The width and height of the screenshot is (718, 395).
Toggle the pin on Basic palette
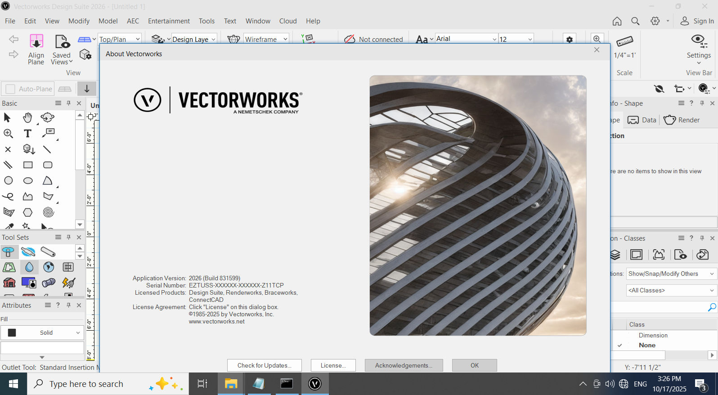68,103
